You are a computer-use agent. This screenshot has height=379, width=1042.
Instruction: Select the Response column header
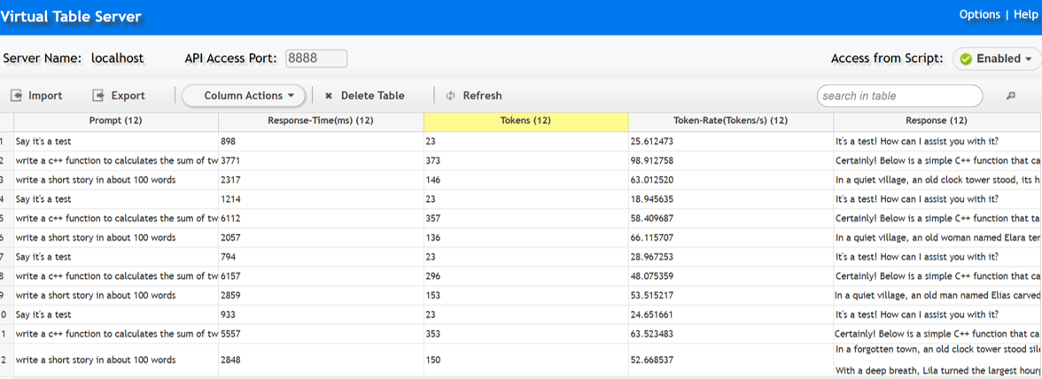tap(936, 120)
